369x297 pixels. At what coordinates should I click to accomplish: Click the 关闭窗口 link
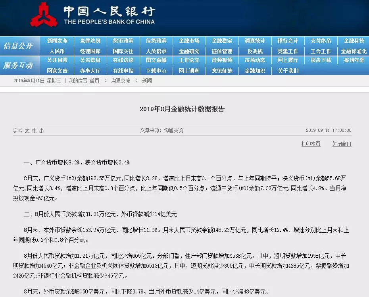[x=342, y=144]
